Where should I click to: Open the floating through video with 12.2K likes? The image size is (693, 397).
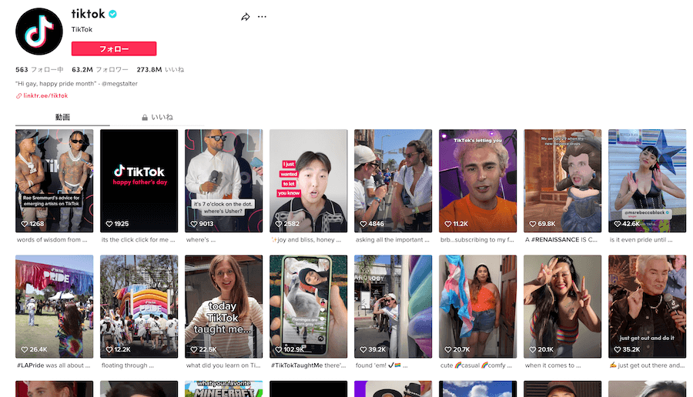[x=139, y=306]
